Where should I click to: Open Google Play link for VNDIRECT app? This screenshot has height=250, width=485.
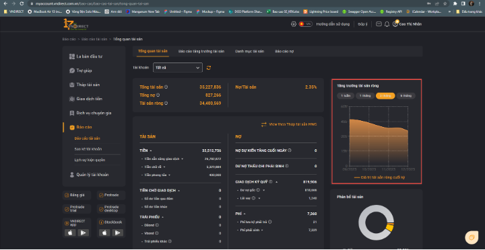point(84,233)
